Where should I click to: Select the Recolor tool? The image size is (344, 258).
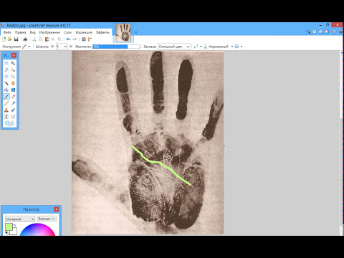[13, 110]
